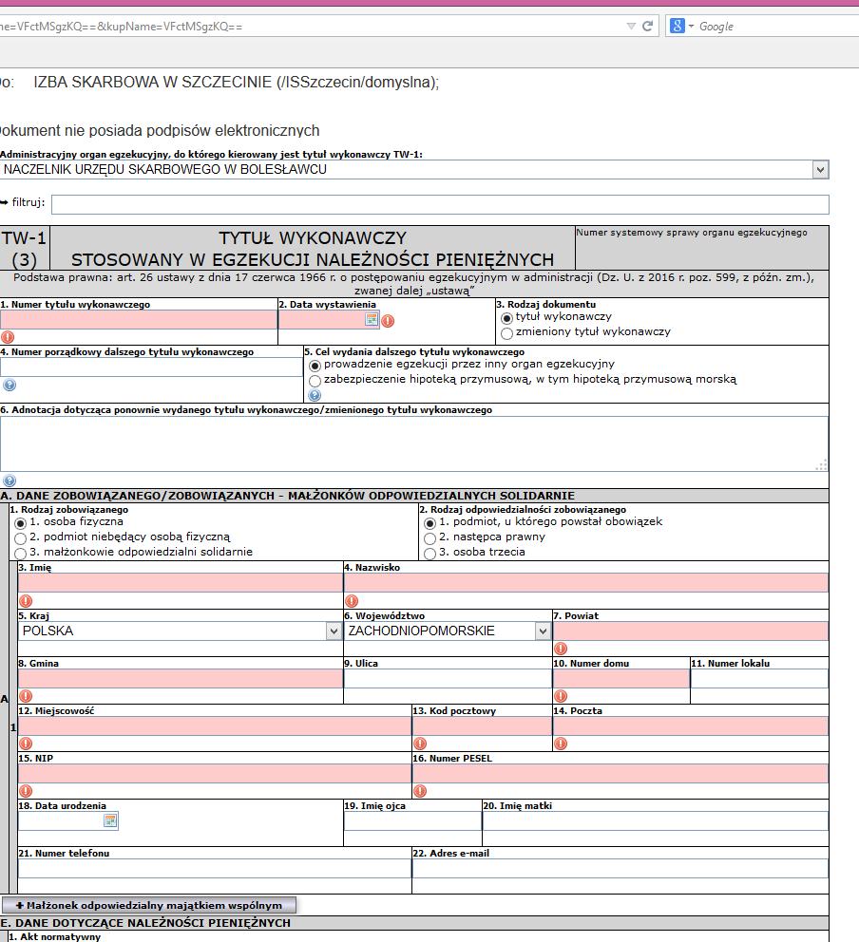Image resolution: width=859 pixels, height=942 pixels.
Task: Click error icon under NIP field
Action: pyautogui.click(x=26, y=791)
